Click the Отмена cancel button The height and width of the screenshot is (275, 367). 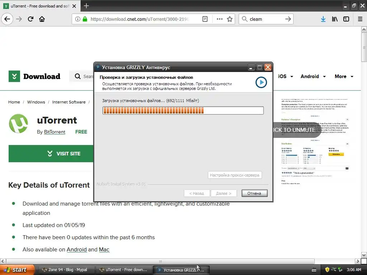coord(254,193)
